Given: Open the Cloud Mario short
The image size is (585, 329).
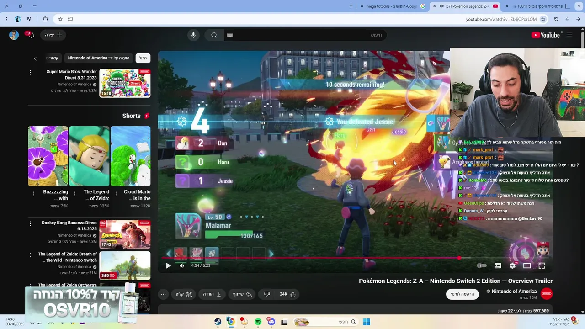Looking at the screenshot, I should pos(130,156).
